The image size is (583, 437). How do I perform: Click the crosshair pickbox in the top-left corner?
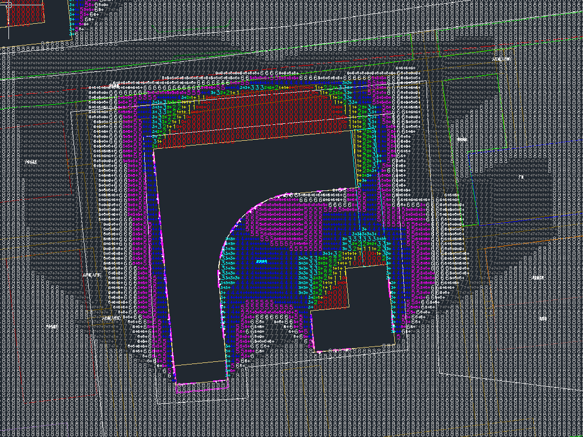pyautogui.click(x=9, y=5)
